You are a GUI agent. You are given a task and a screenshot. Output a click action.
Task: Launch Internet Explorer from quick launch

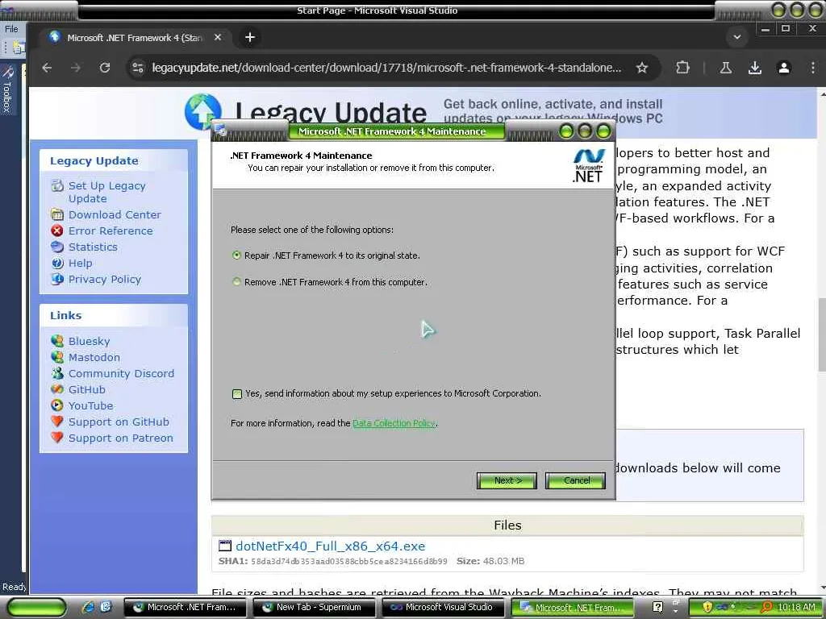88,608
